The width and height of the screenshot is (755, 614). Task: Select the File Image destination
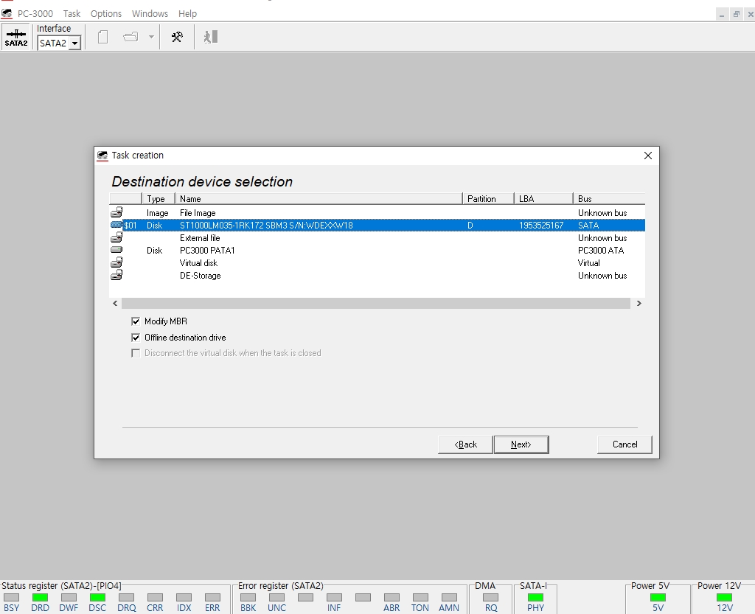coord(377,213)
